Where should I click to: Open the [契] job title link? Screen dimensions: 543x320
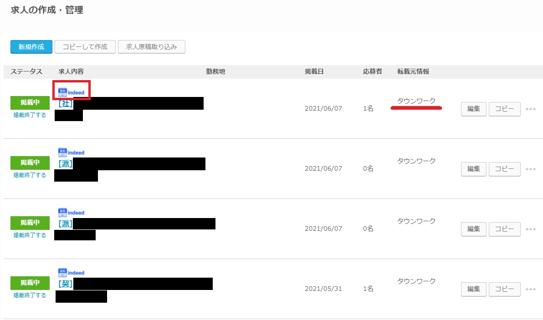(66, 284)
